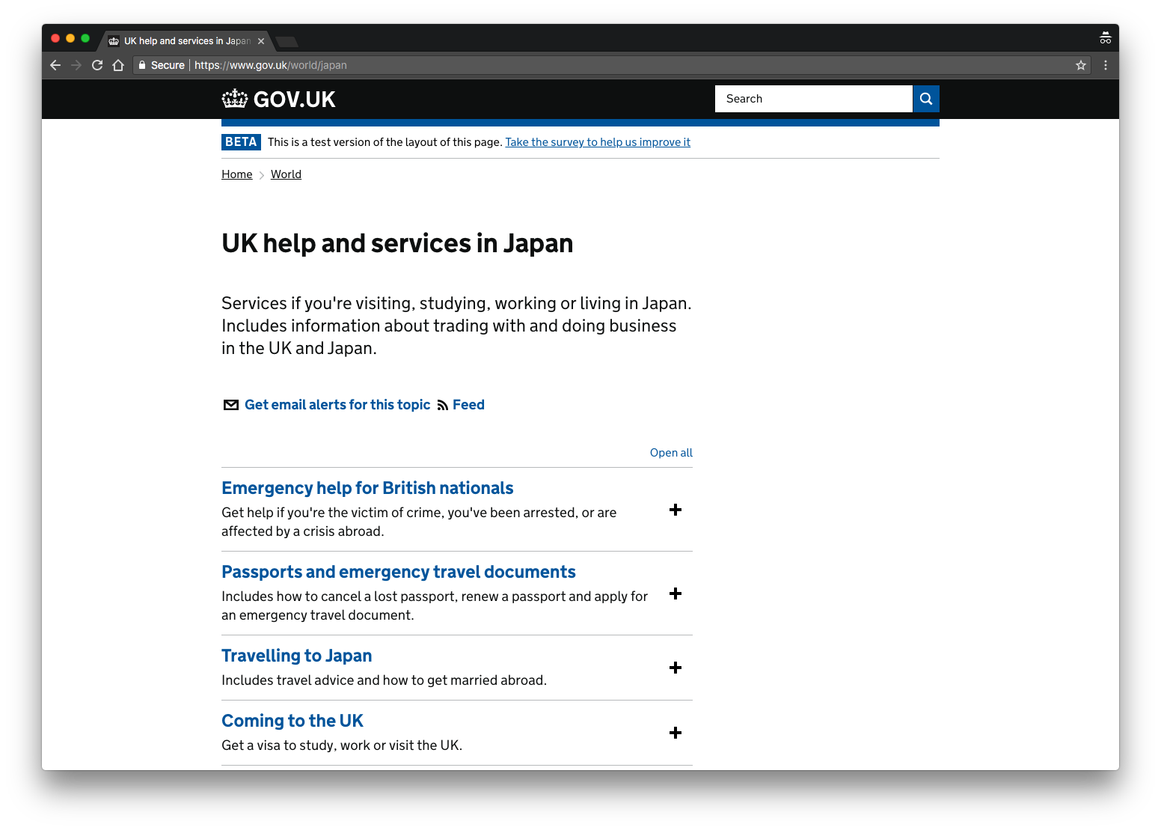Viewport: 1161px width, 830px height.
Task: Click into the GOV.UK Search field
Action: (x=814, y=99)
